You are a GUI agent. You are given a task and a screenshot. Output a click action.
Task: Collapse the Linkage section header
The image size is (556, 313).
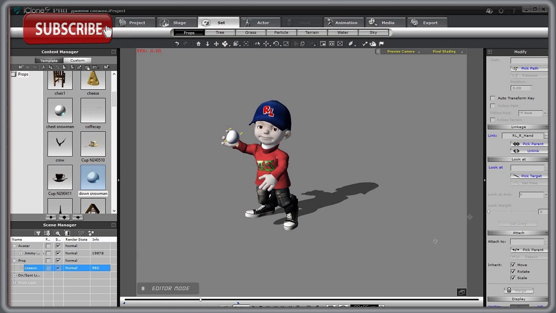point(518,127)
